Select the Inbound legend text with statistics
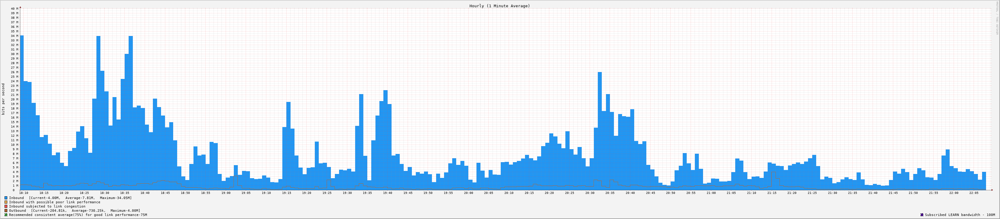The image size is (1000, 219). click(x=70, y=198)
